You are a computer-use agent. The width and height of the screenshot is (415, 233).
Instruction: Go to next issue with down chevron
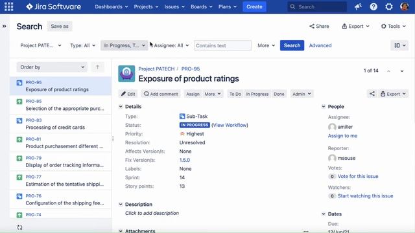[x=402, y=71]
